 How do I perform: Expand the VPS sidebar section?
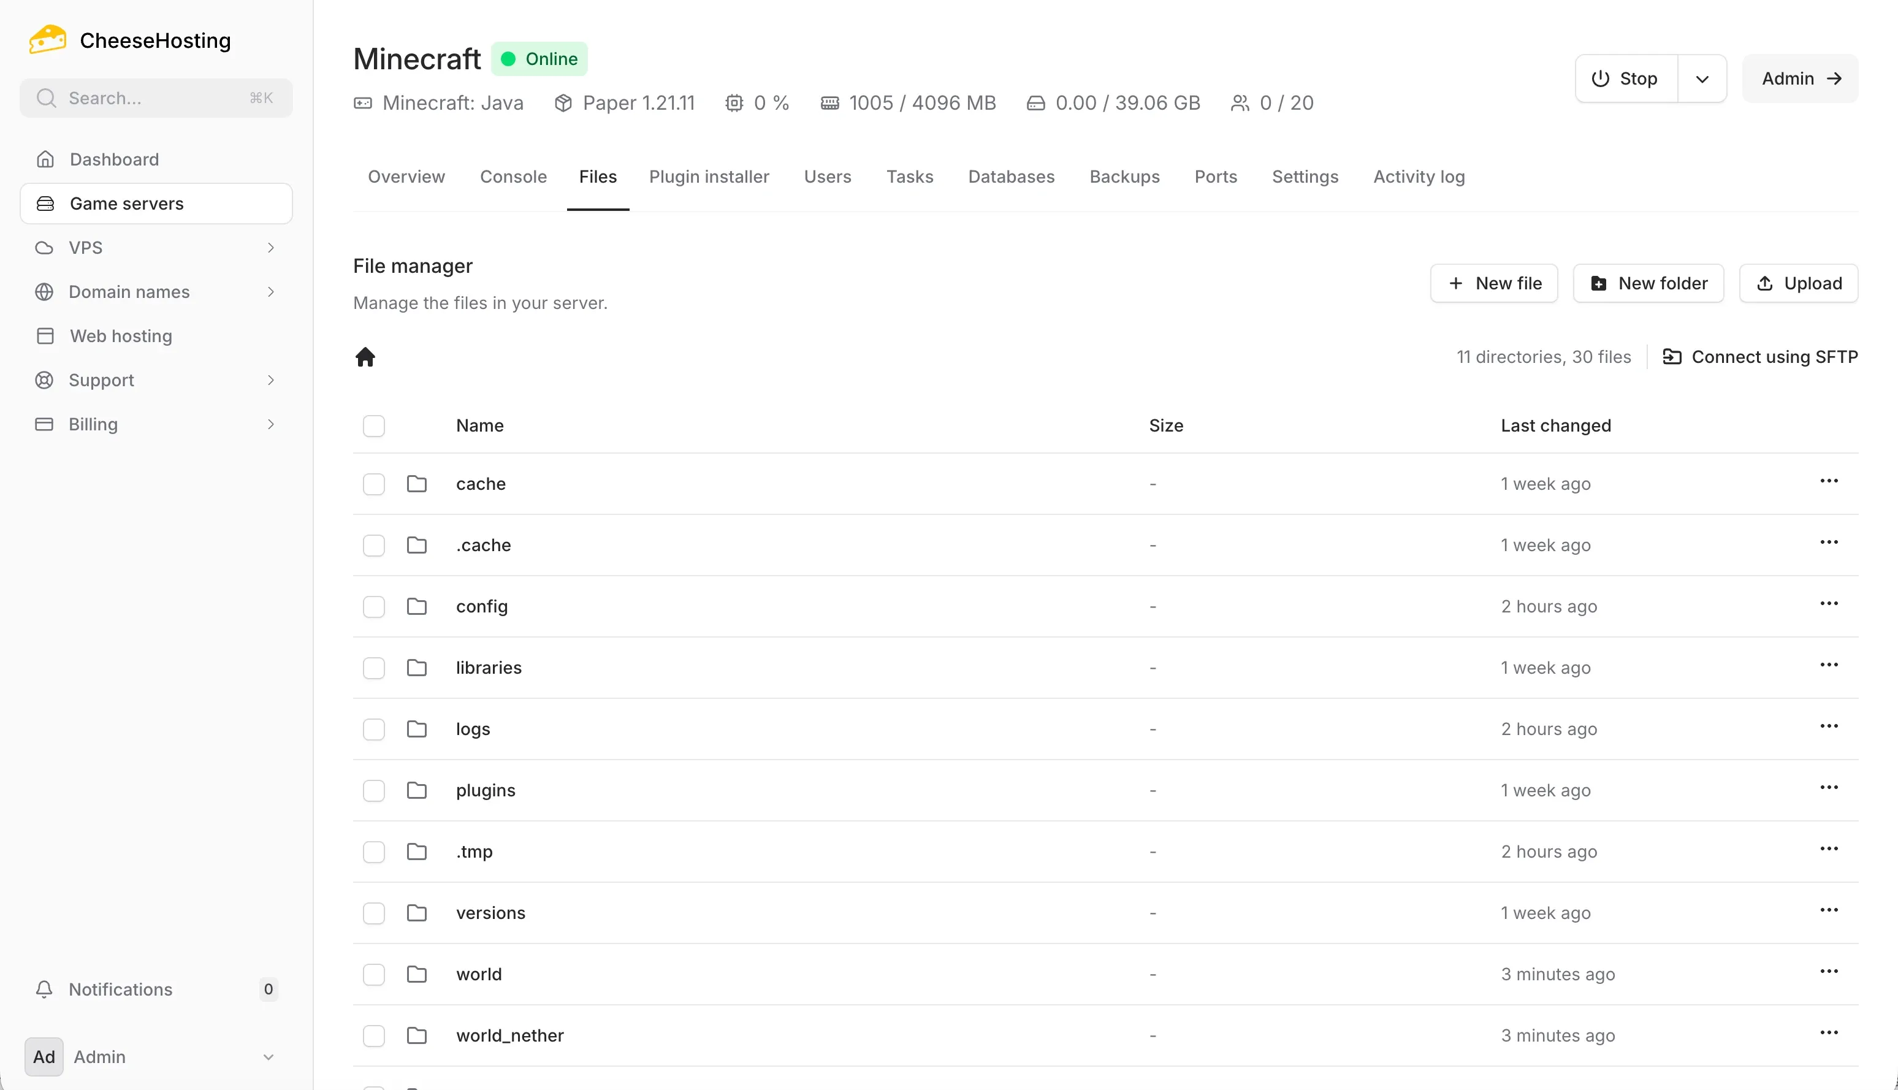pyautogui.click(x=271, y=247)
